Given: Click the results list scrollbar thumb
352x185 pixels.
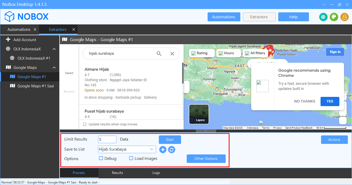Looking at the screenshot, I should click(183, 73).
